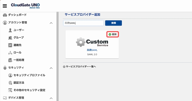The width and height of the screenshot is (192, 101).
Task: Collapse the アカウント管理 section chevron
Action: 51,23
